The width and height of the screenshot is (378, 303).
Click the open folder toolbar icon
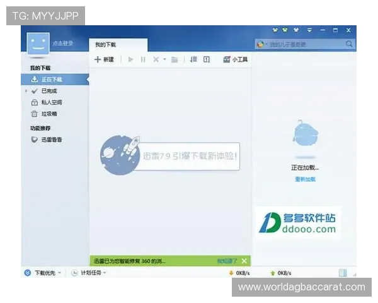click(175, 60)
